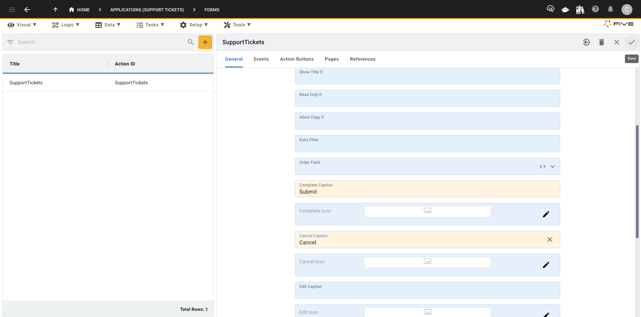Switch to the Action Buttons tab

click(297, 59)
